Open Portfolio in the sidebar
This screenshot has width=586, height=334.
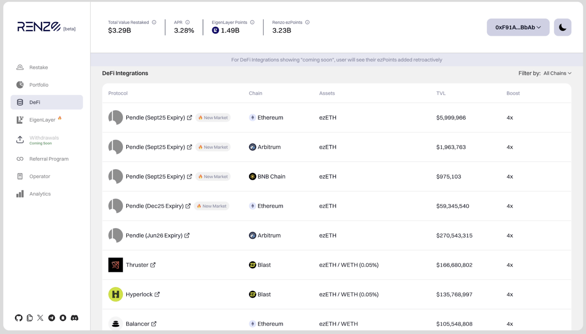pos(39,85)
